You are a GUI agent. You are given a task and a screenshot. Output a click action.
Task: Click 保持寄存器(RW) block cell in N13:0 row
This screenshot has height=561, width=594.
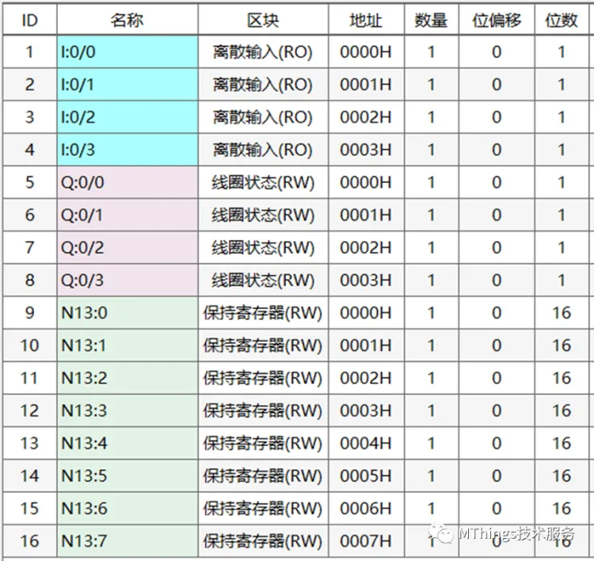(263, 313)
